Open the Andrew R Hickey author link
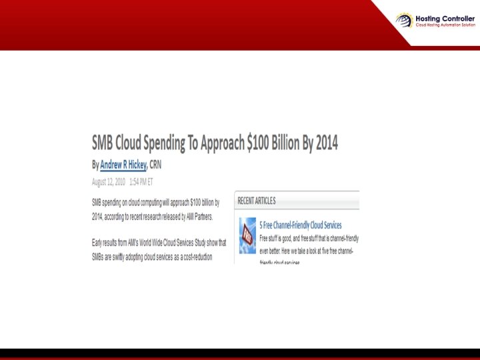The image size is (480, 360). [123, 165]
